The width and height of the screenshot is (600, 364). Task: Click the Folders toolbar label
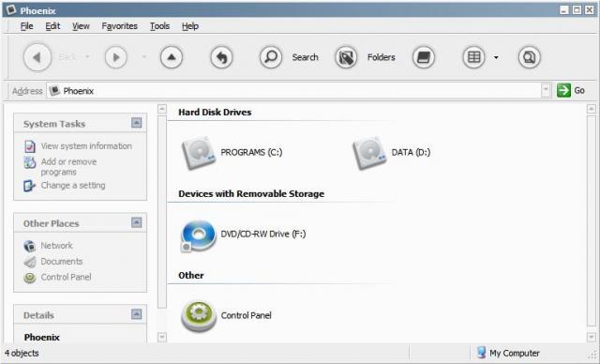382,57
